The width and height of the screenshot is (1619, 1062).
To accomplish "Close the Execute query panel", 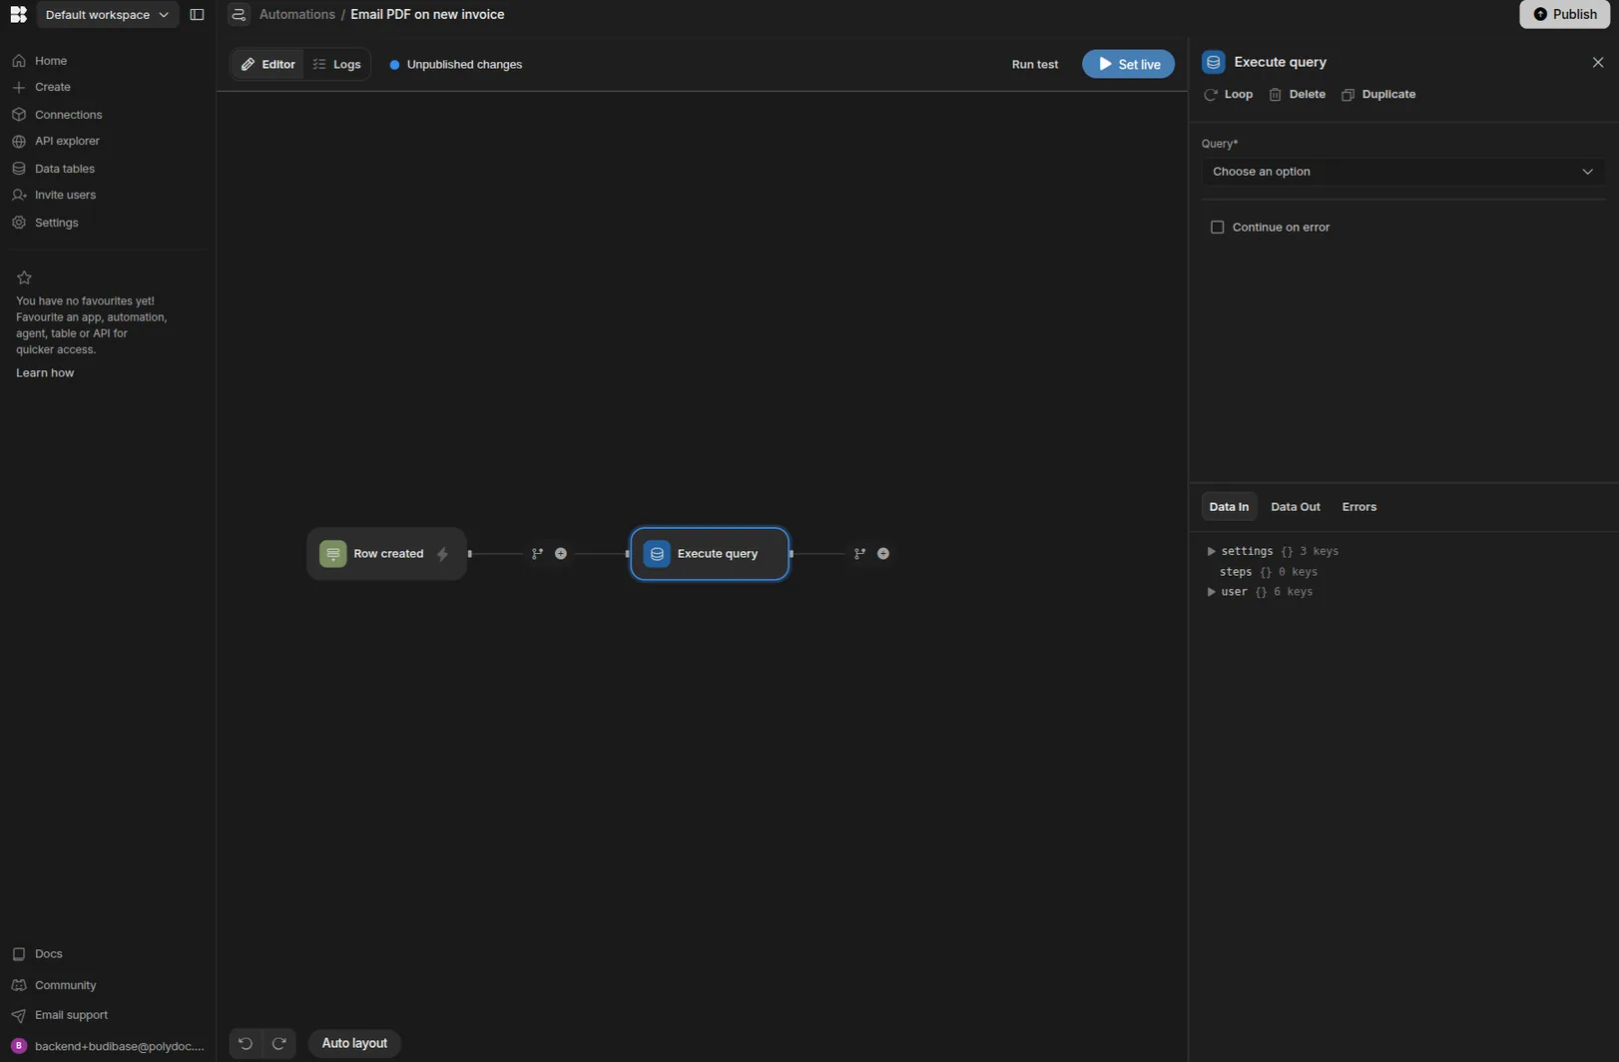I will pos(1598,62).
